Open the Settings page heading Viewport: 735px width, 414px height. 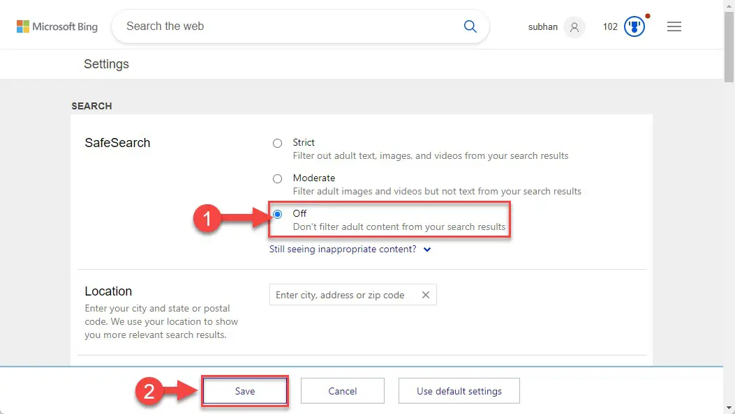(x=106, y=63)
